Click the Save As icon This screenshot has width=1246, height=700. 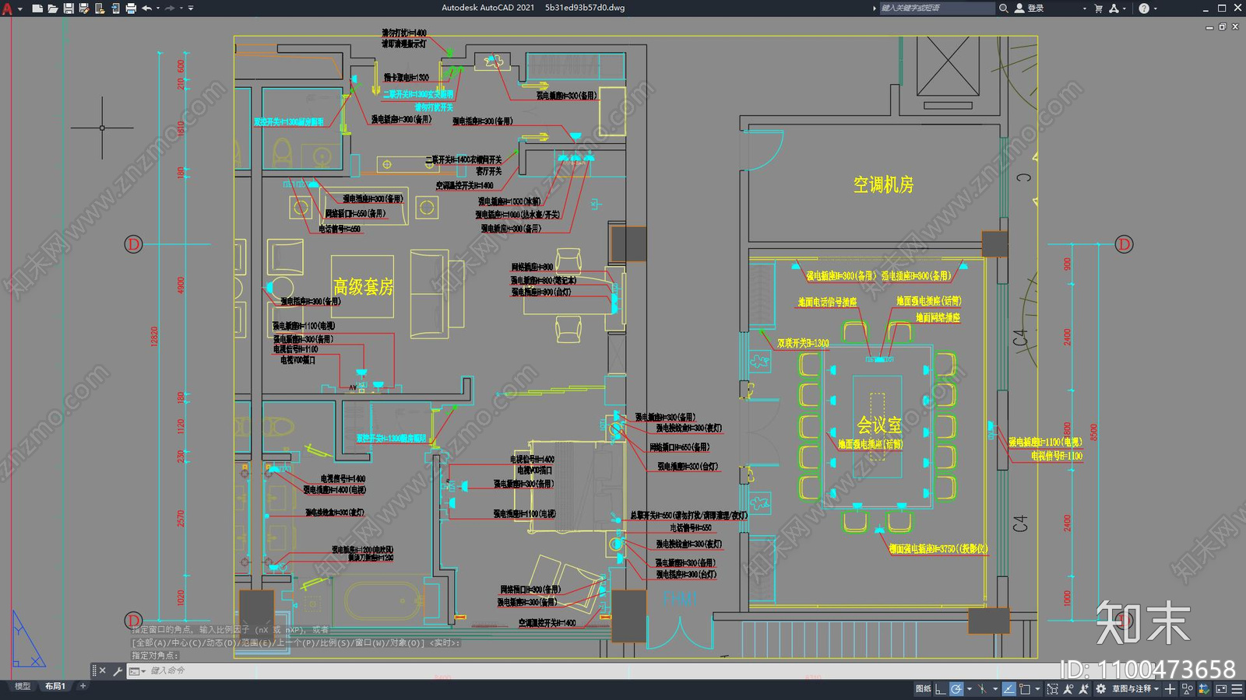tap(84, 9)
